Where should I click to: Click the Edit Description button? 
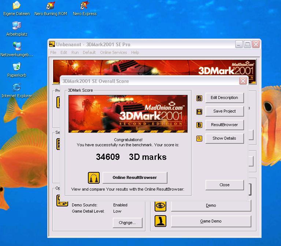tap(225, 98)
